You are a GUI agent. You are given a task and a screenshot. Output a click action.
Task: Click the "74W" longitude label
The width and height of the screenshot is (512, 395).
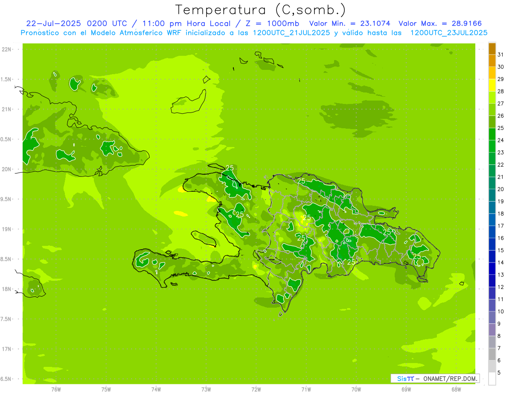point(156,389)
